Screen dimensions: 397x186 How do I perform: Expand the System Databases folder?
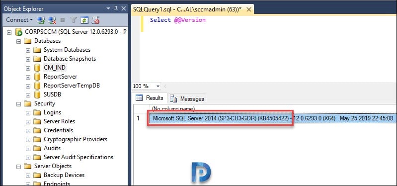(x=28, y=50)
